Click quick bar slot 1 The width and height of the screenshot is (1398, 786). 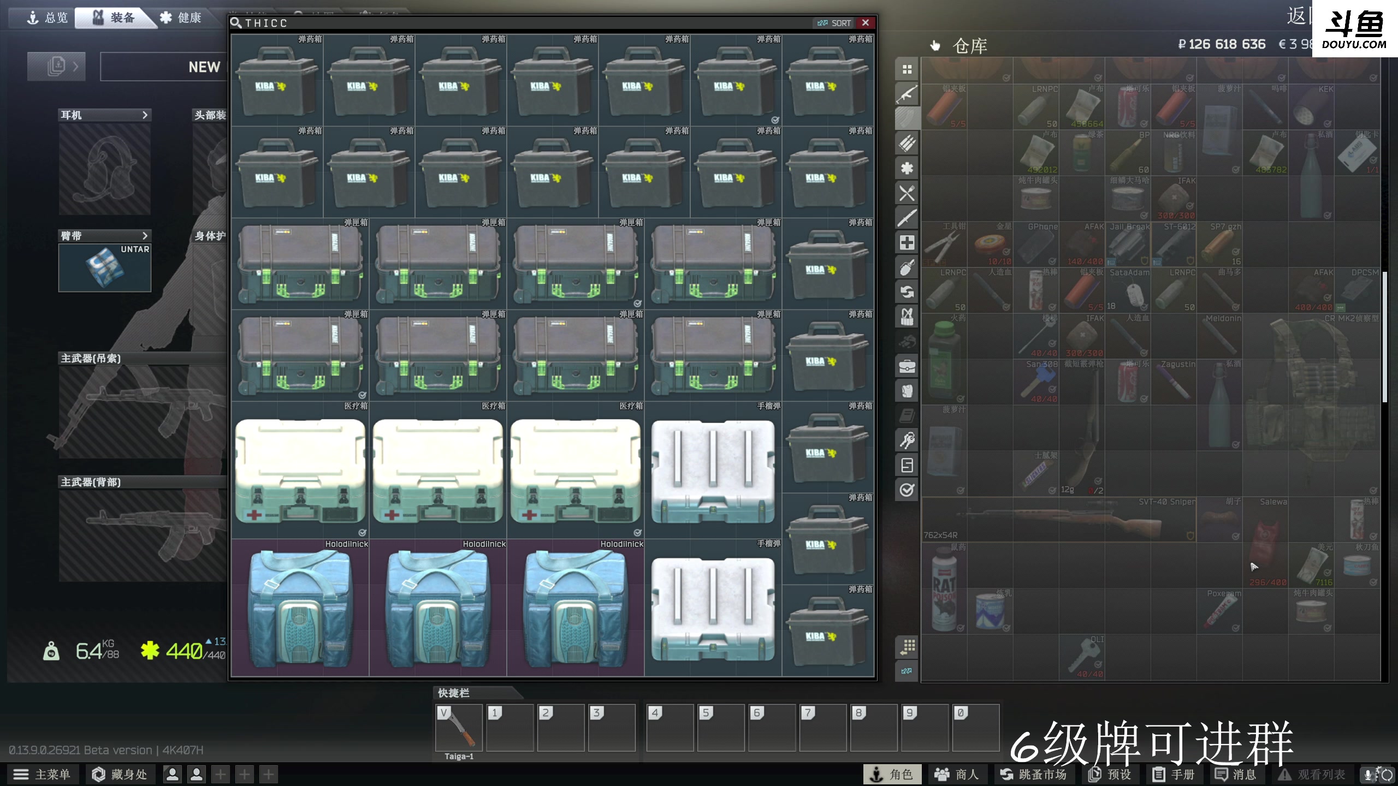[510, 728]
